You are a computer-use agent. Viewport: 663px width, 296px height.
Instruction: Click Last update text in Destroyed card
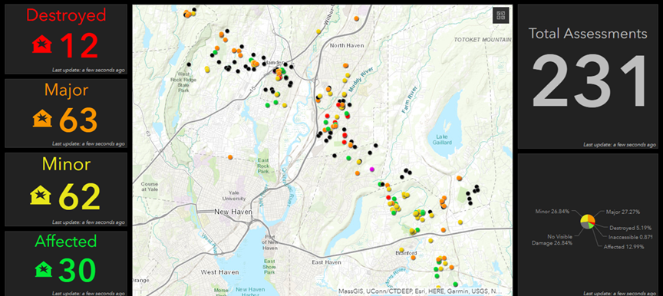click(x=88, y=70)
